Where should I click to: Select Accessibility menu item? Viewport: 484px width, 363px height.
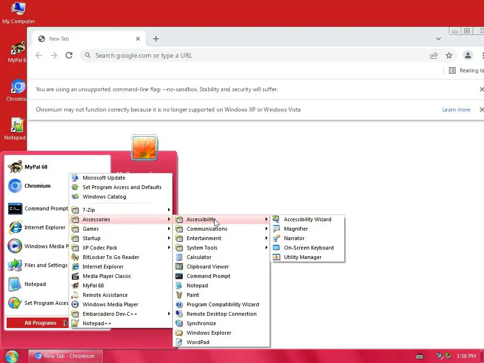[x=221, y=219]
